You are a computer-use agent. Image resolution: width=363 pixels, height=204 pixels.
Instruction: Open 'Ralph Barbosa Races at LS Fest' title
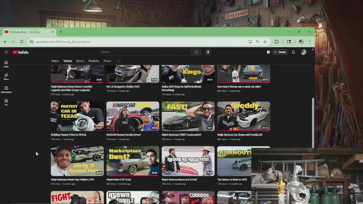(x=179, y=180)
